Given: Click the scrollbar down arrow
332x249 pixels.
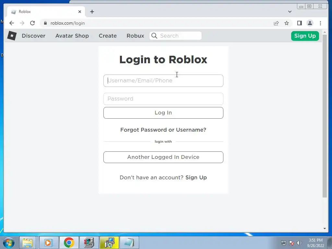Looking at the screenshot, I should 325,229.
